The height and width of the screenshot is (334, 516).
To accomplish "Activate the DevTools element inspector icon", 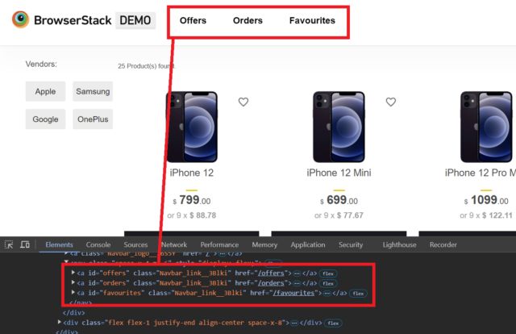I will (x=9, y=244).
